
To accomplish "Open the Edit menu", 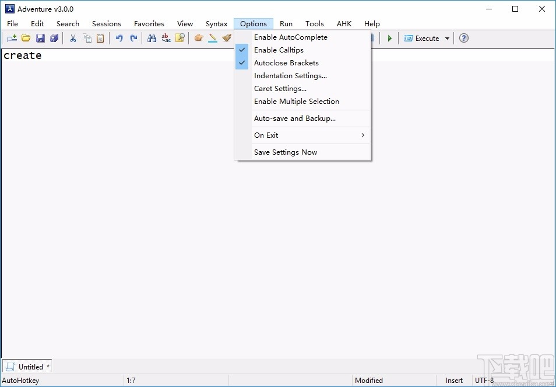I will tap(37, 24).
